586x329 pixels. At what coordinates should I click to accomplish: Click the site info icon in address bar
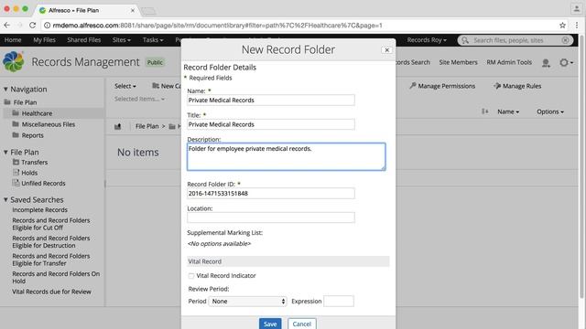[x=47, y=26]
